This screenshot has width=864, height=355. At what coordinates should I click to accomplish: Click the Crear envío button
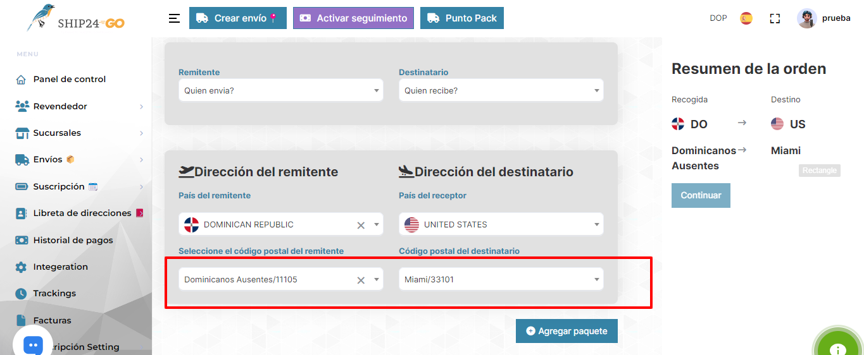coord(238,18)
